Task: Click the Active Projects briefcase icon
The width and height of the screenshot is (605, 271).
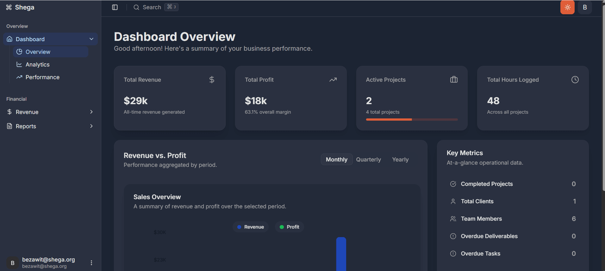Action: [x=454, y=79]
